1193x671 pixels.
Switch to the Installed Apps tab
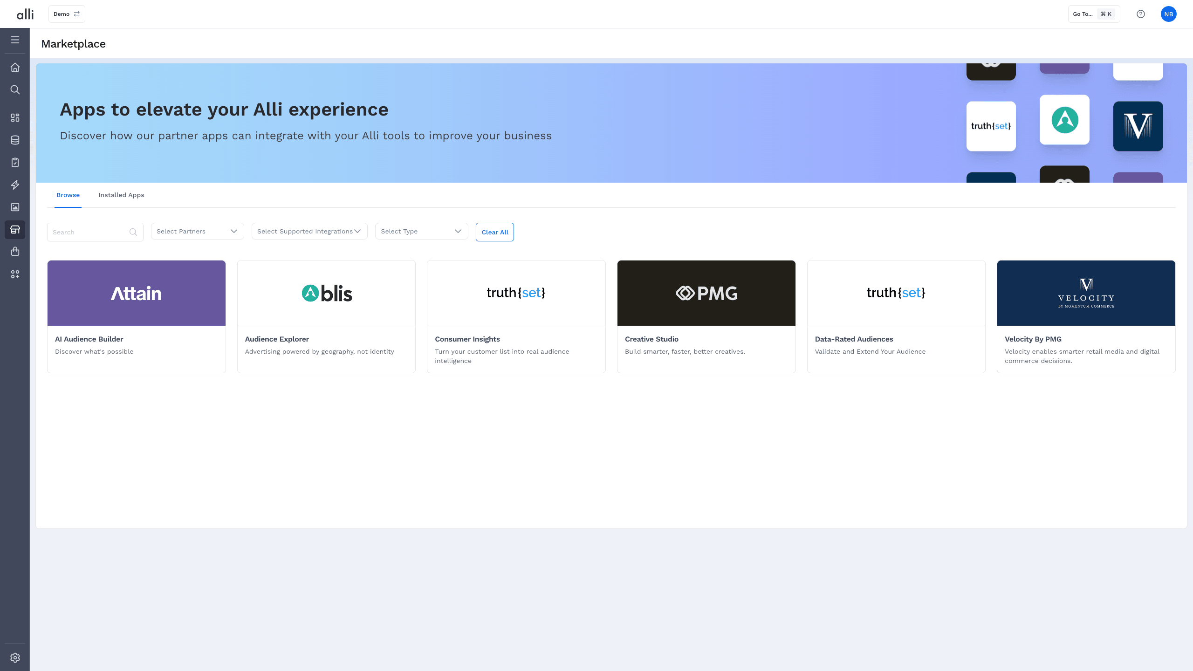[x=121, y=195]
